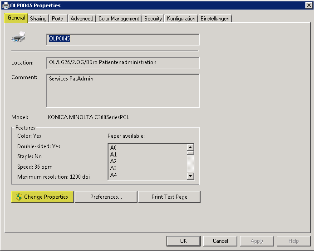The image size is (314, 251).
Task: Click the Cancel button
Action: click(x=220, y=241)
